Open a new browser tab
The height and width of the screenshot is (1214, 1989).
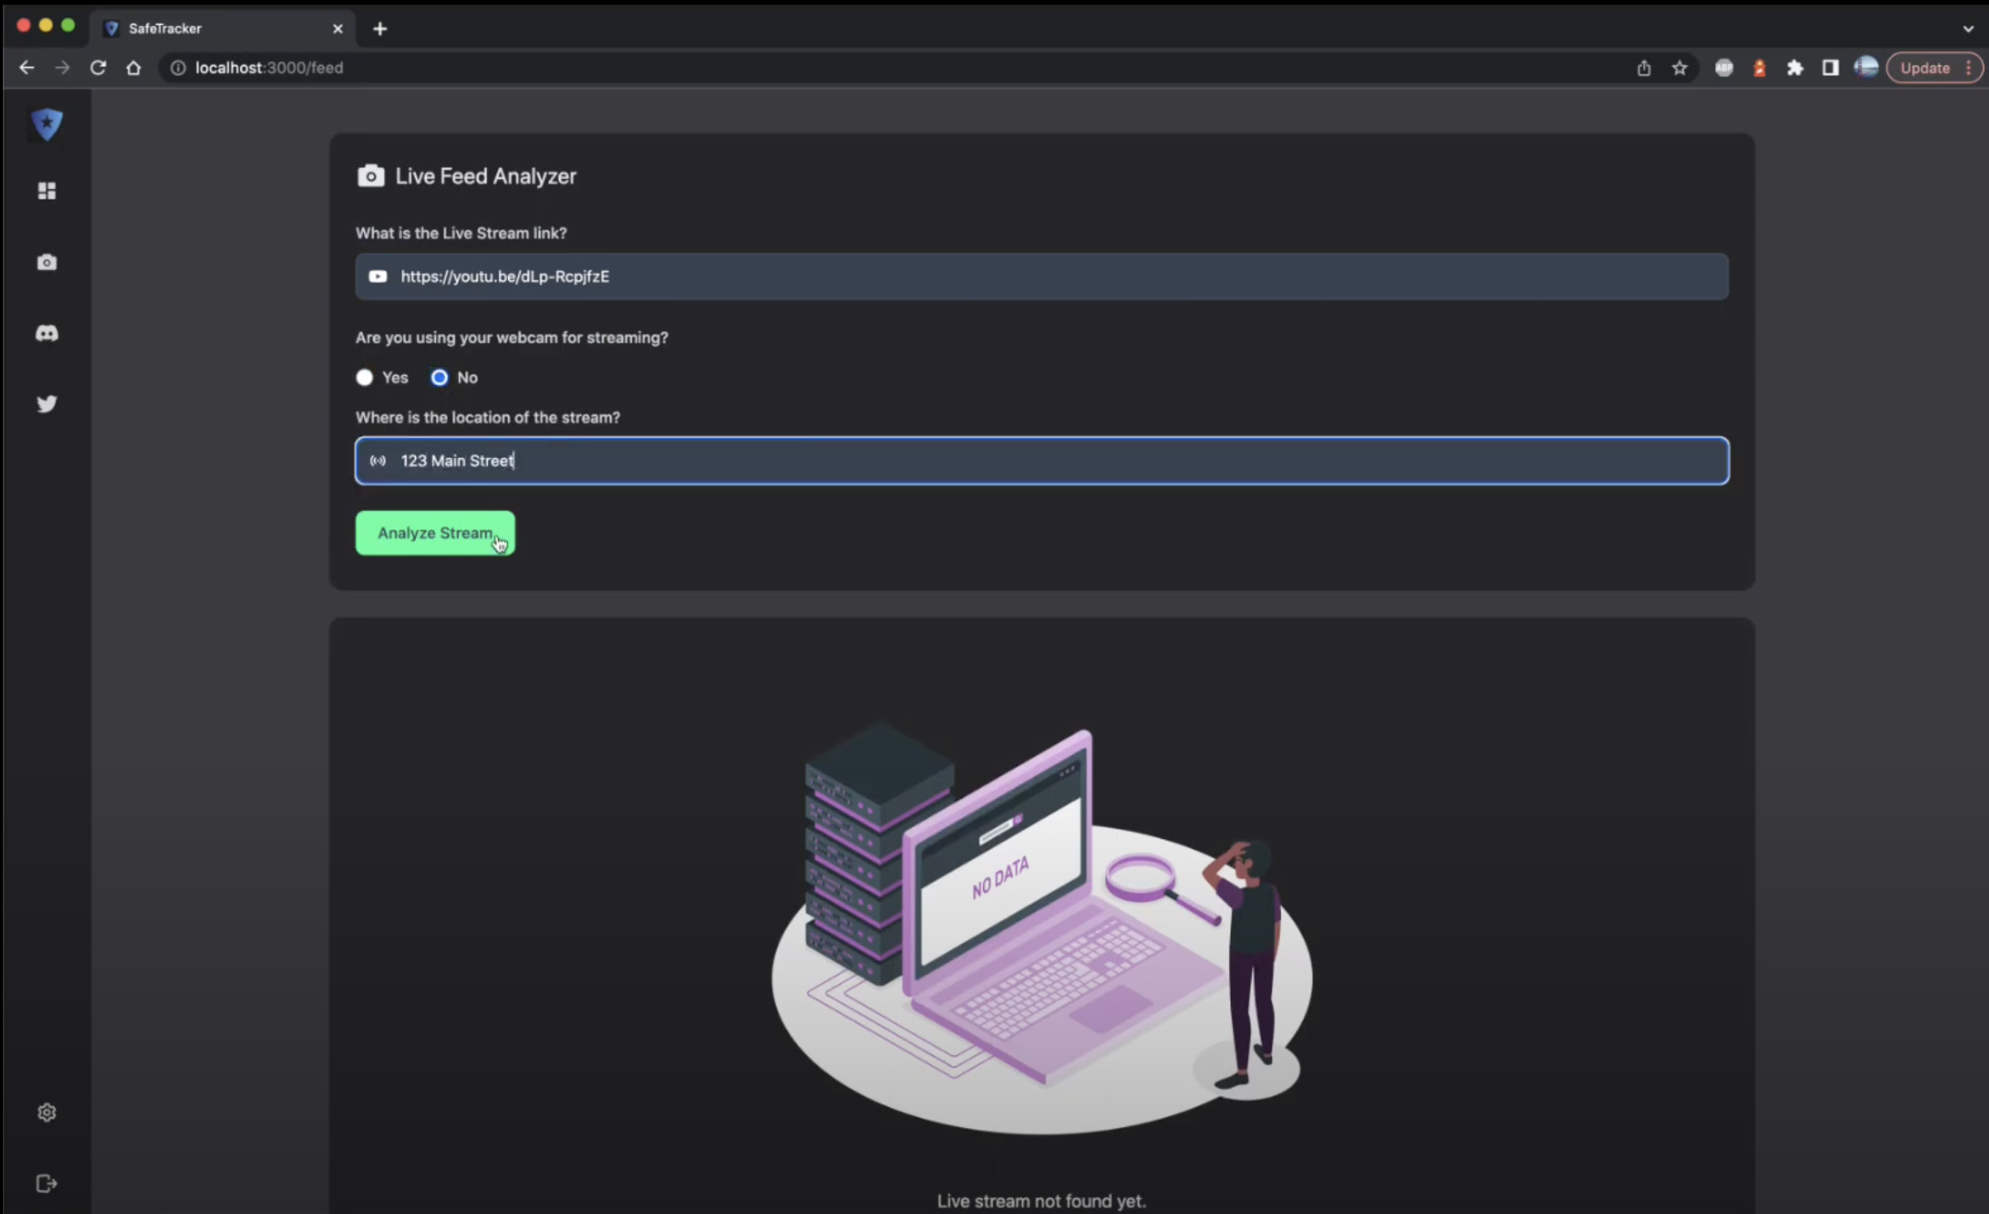pos(380,29)
